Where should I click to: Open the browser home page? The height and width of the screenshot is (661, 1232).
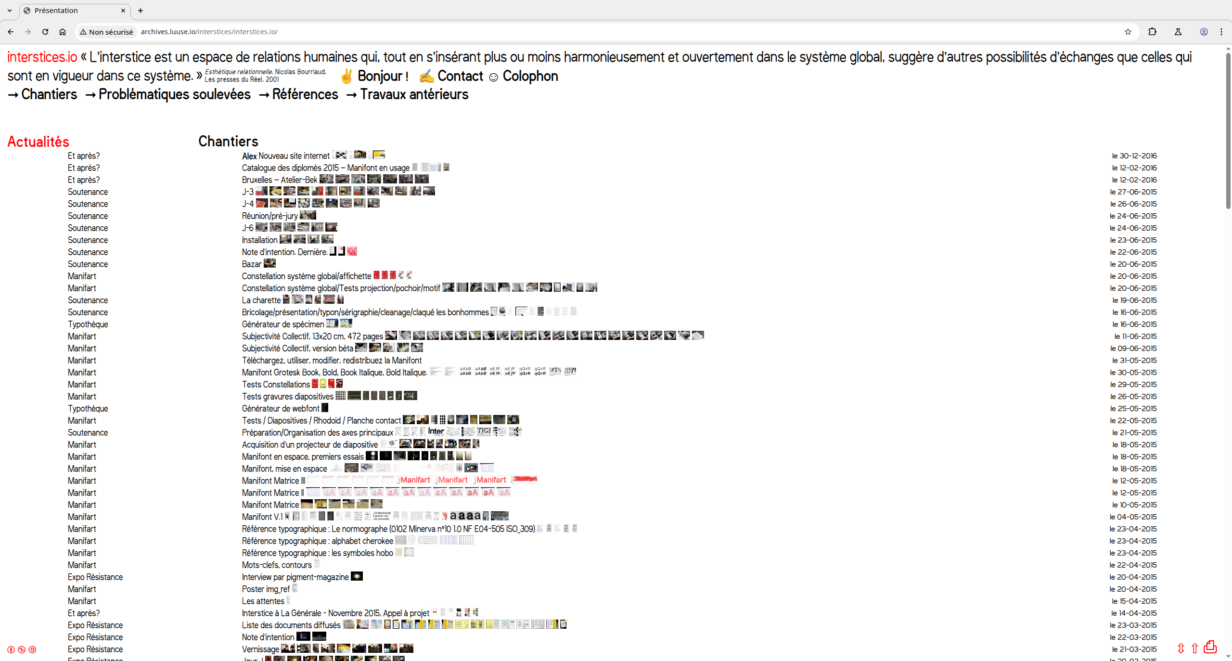[63, 32]
